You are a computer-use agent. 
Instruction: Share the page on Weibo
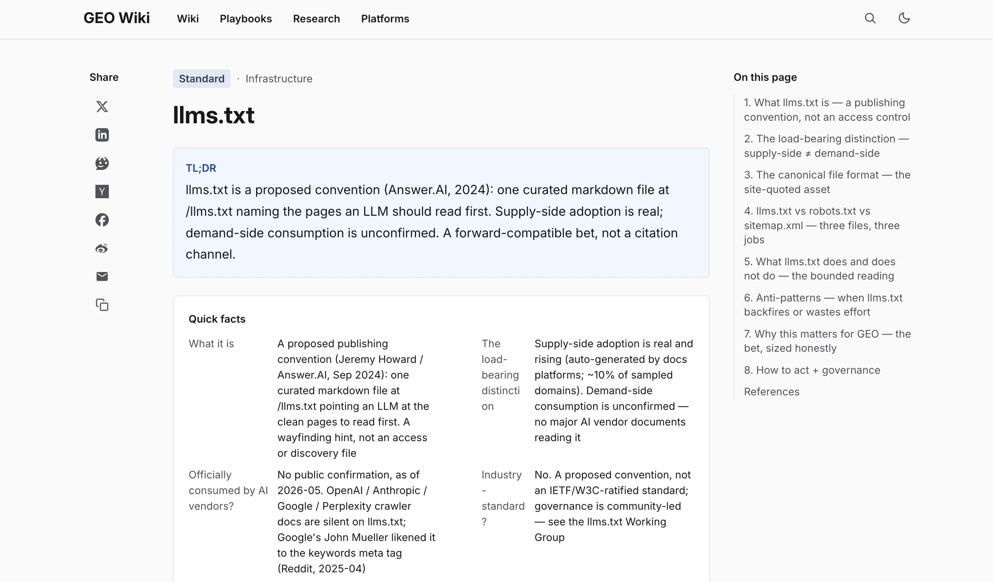(x=102, y=249)
